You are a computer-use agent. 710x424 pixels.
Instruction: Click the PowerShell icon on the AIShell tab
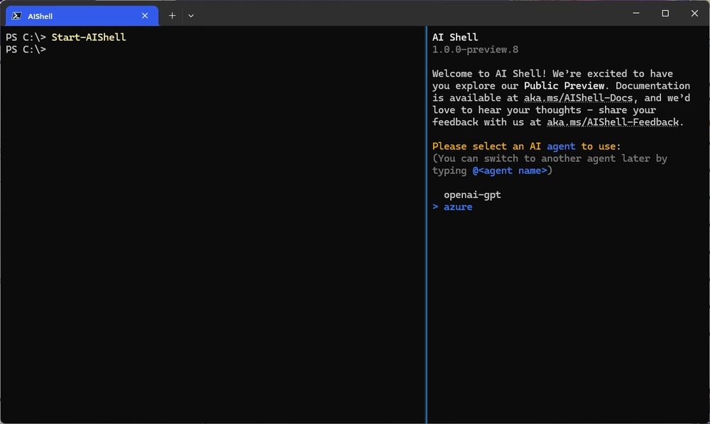[16, 16]
